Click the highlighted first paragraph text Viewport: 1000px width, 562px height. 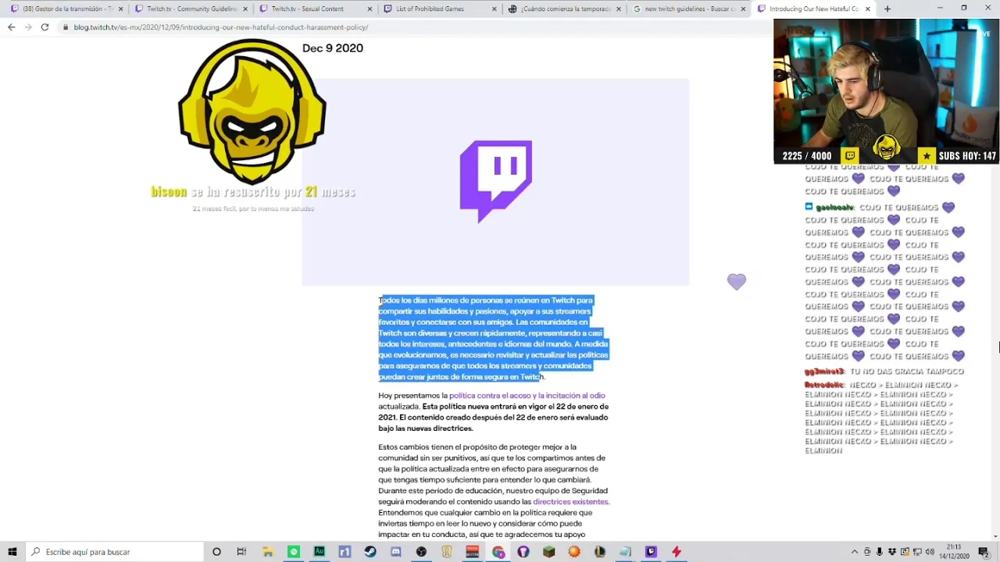(492, 339)
